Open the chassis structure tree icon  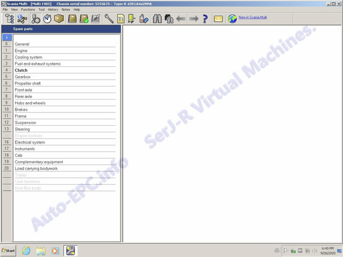point(10,19)
